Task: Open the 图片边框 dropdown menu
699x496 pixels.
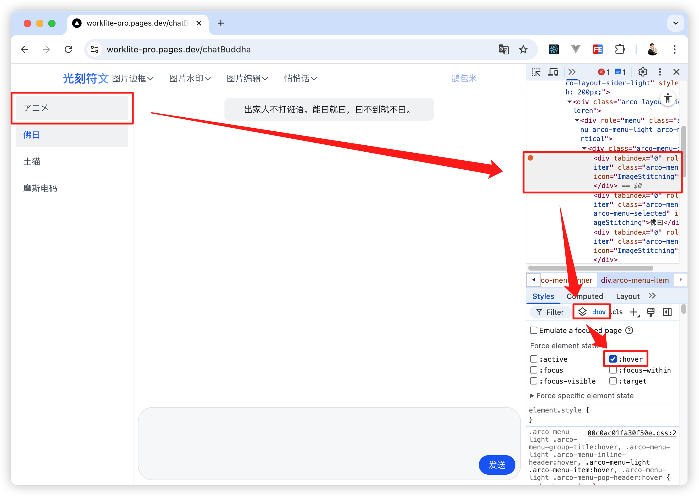Action: pos(133,79)
